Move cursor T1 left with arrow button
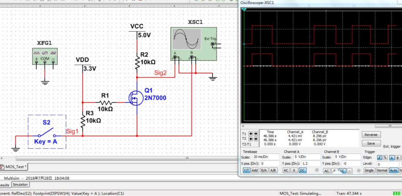Image resolution: width=402 pixels, height=196 pixels. (x=251, y=134)
